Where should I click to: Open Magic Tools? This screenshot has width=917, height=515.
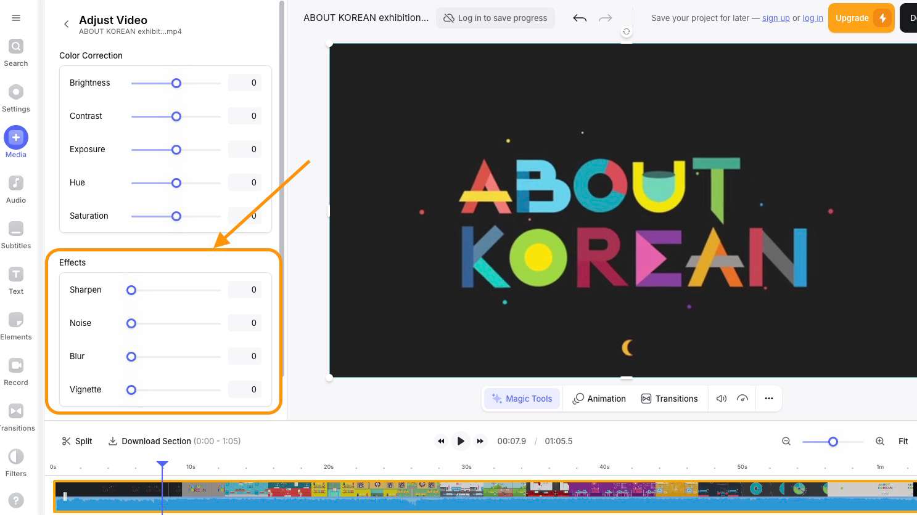tap(522, 399)
